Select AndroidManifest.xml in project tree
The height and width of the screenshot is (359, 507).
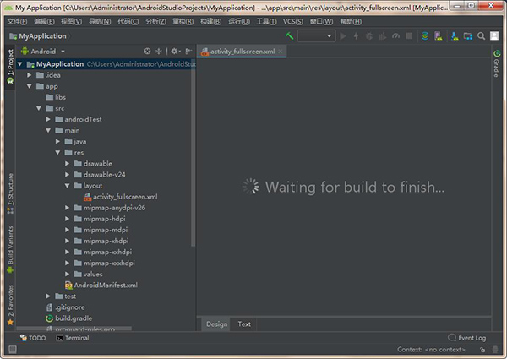pos(101,285)
